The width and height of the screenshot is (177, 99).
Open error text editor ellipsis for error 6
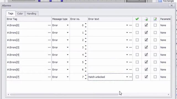[x=131, y=70]
